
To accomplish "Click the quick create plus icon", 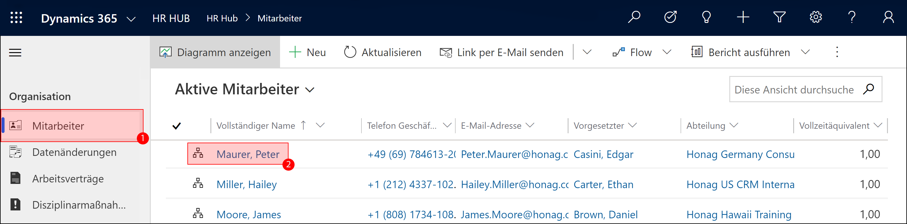I will (x=743, y=17).
